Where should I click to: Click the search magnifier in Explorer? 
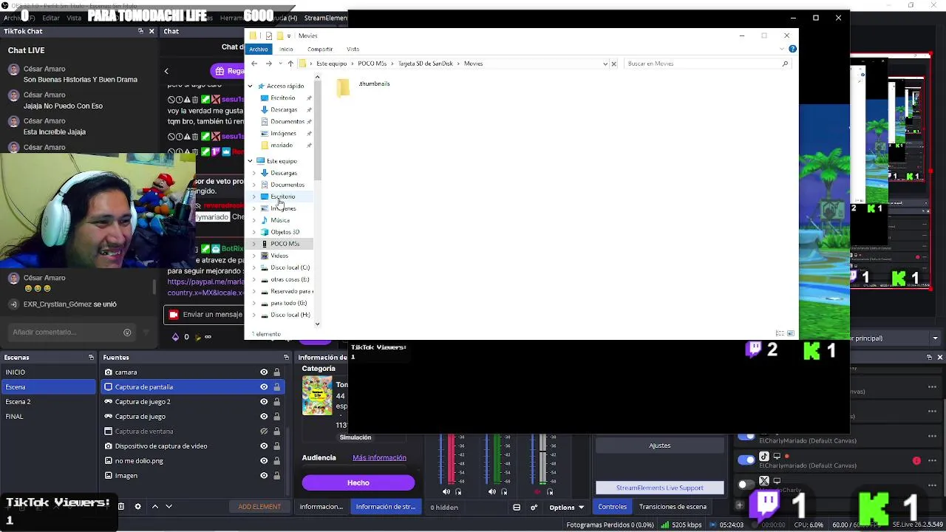click(785, 64)
